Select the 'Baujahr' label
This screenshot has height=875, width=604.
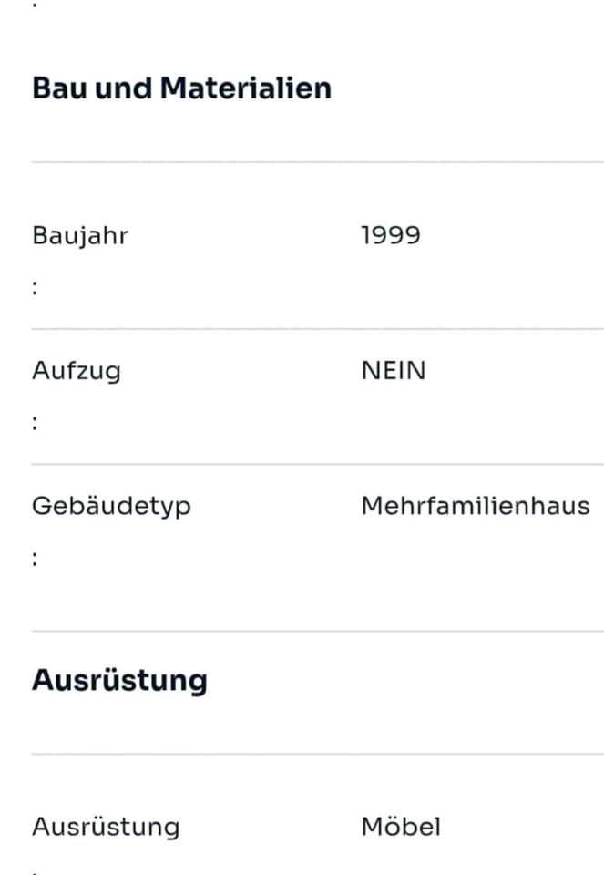(80, 236)
